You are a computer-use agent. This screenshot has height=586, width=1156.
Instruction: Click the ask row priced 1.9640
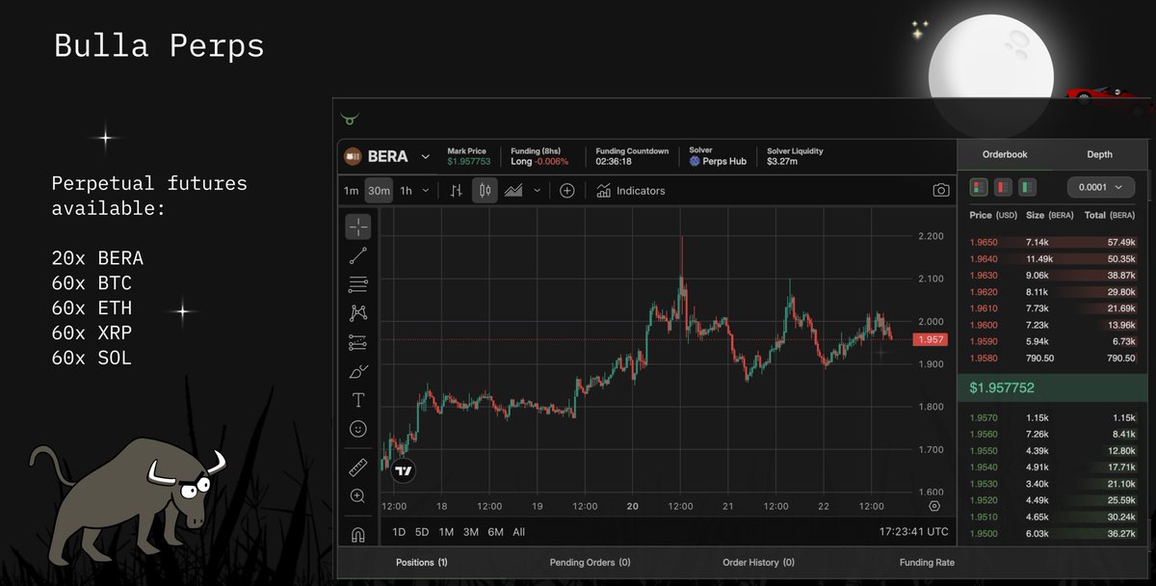click(1053, 258)
